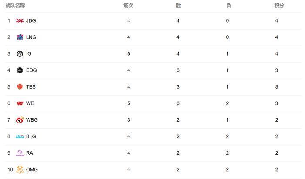Click the IG team logo
305x179 pixels.
pos(20,54)
